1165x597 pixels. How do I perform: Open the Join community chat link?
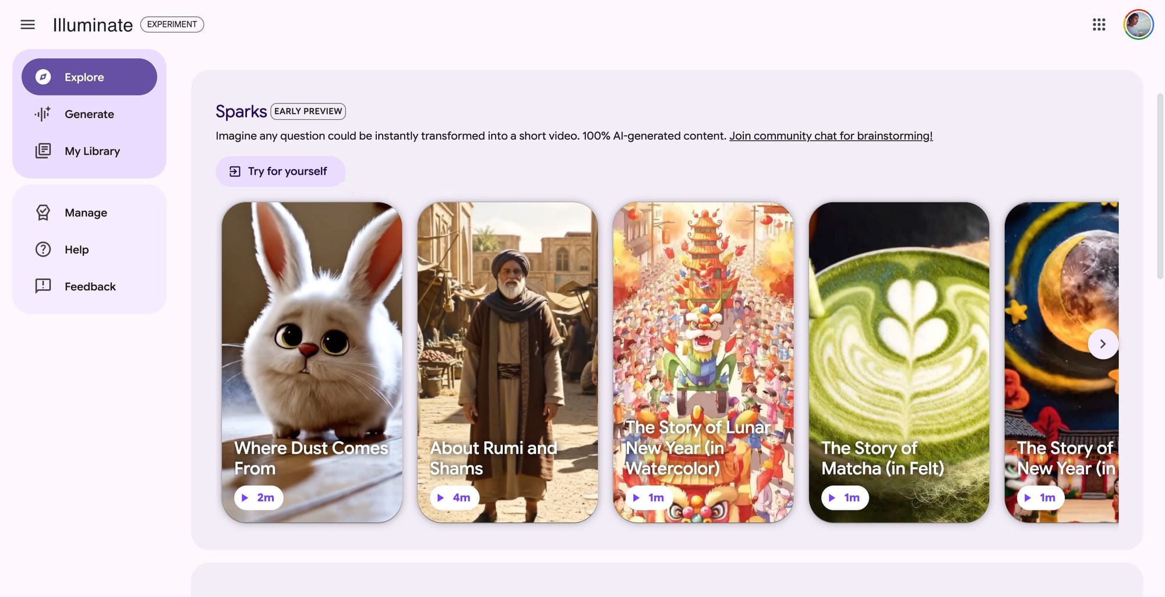pos(831,136)
